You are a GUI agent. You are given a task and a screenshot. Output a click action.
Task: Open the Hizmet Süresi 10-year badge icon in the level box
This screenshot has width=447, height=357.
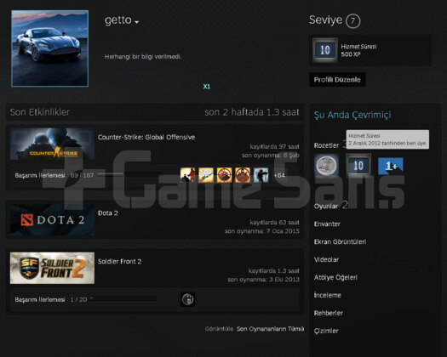point(325,50)
